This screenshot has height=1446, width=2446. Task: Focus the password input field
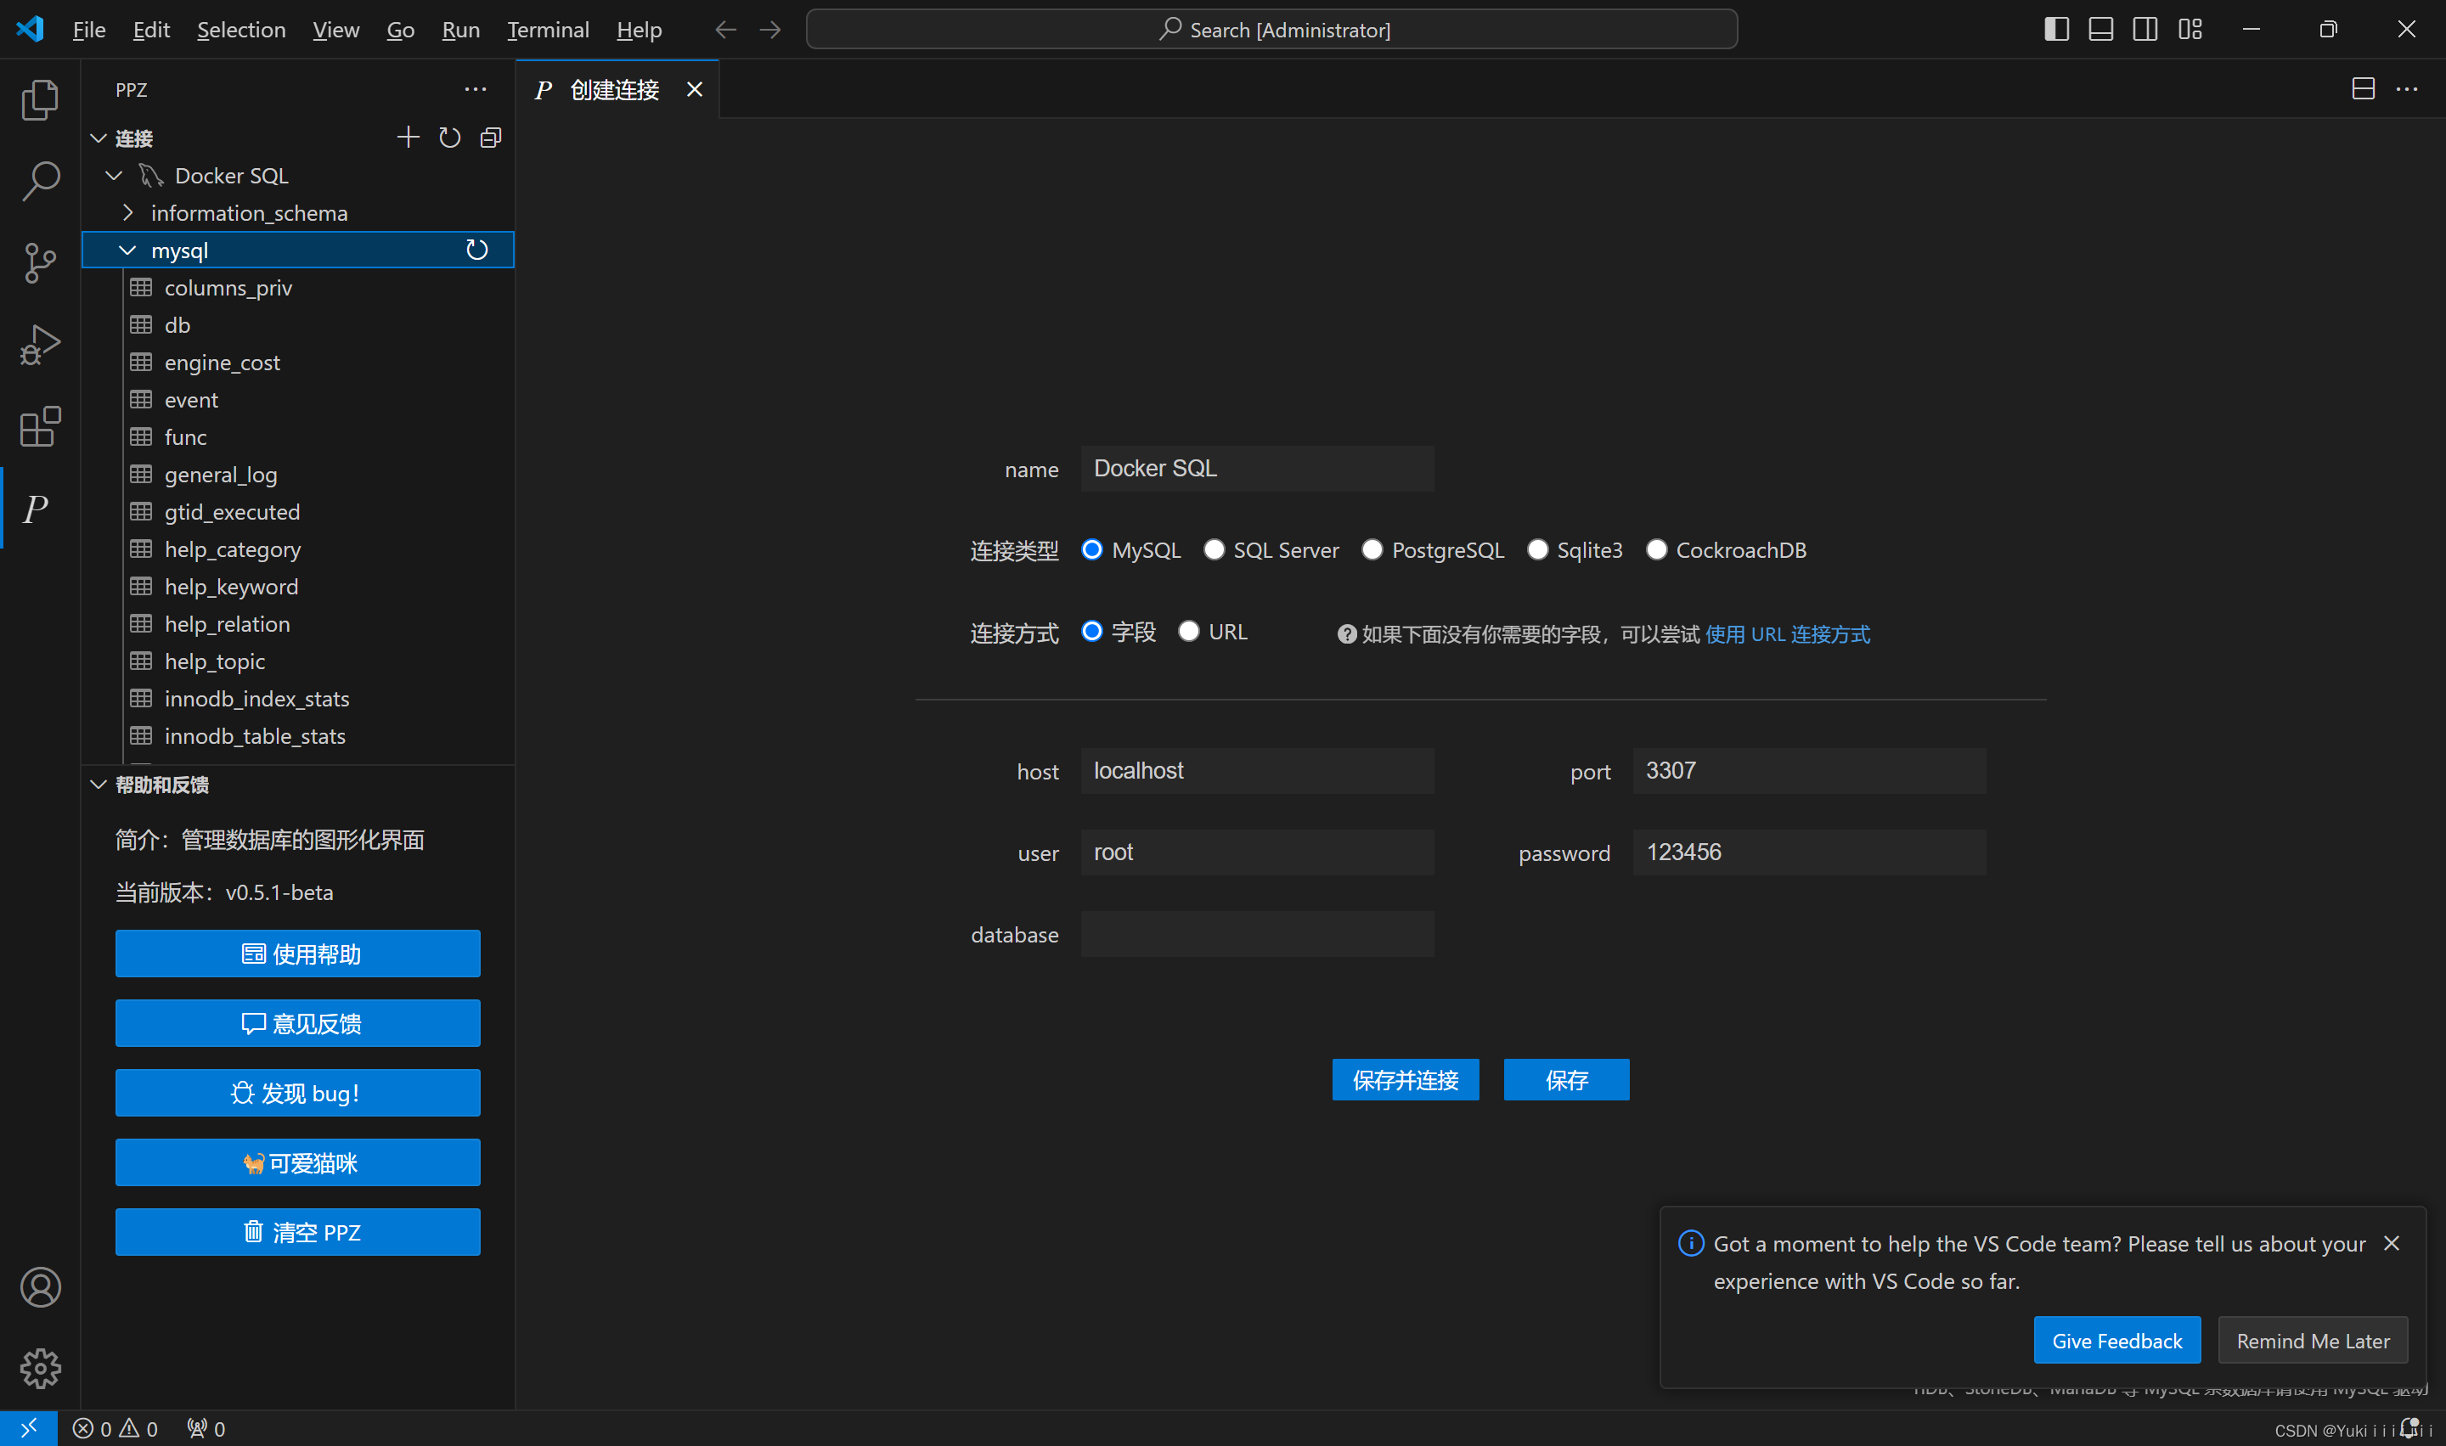pos(1809,852)
